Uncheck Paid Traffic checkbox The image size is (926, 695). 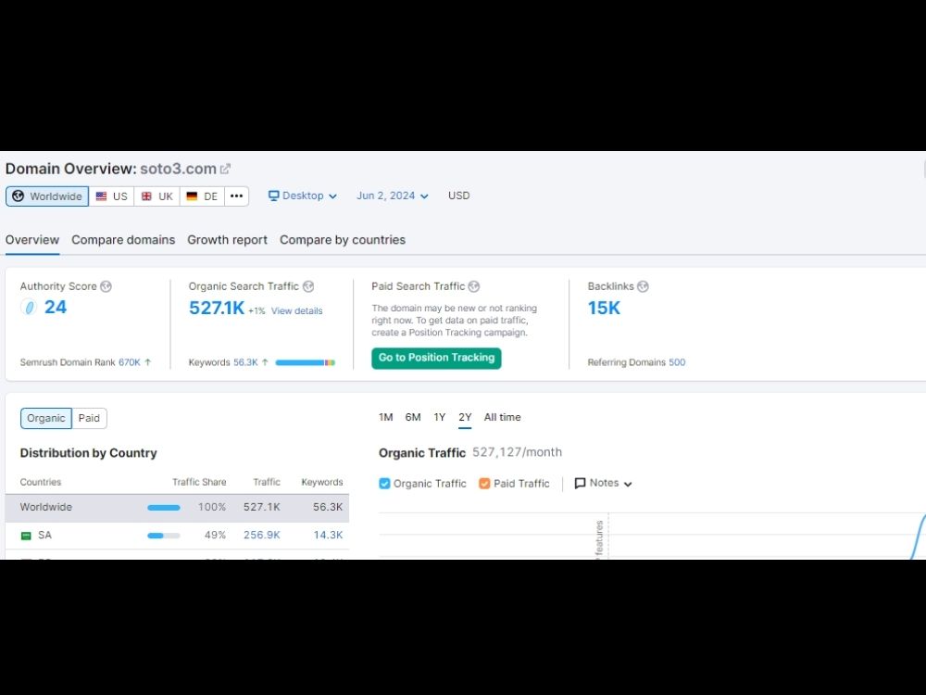point(484,484)
